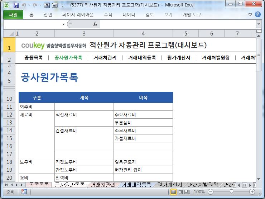Click the insert function fx button
The height and width of the screenshot is (199, 265).
(95, 24)
